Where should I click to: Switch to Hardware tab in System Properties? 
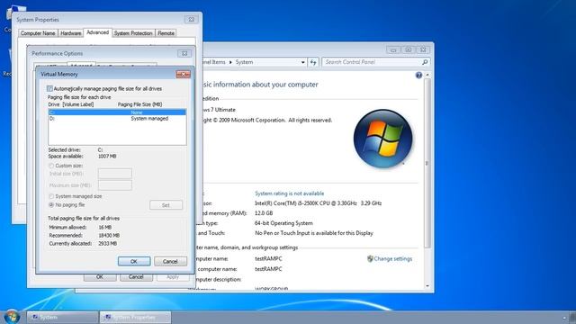(70, 33)
